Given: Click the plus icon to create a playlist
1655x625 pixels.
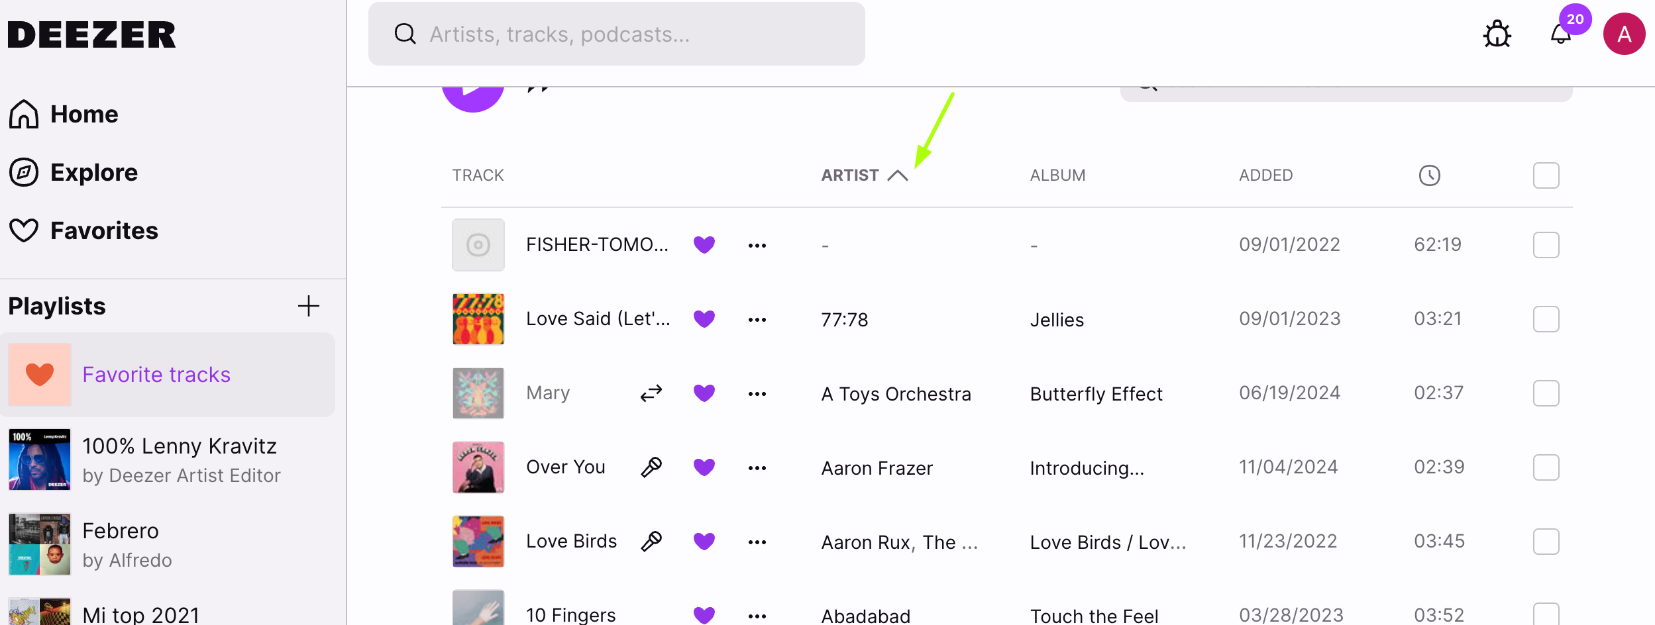Looking at the screenshot, I should [x=309, y=306].
